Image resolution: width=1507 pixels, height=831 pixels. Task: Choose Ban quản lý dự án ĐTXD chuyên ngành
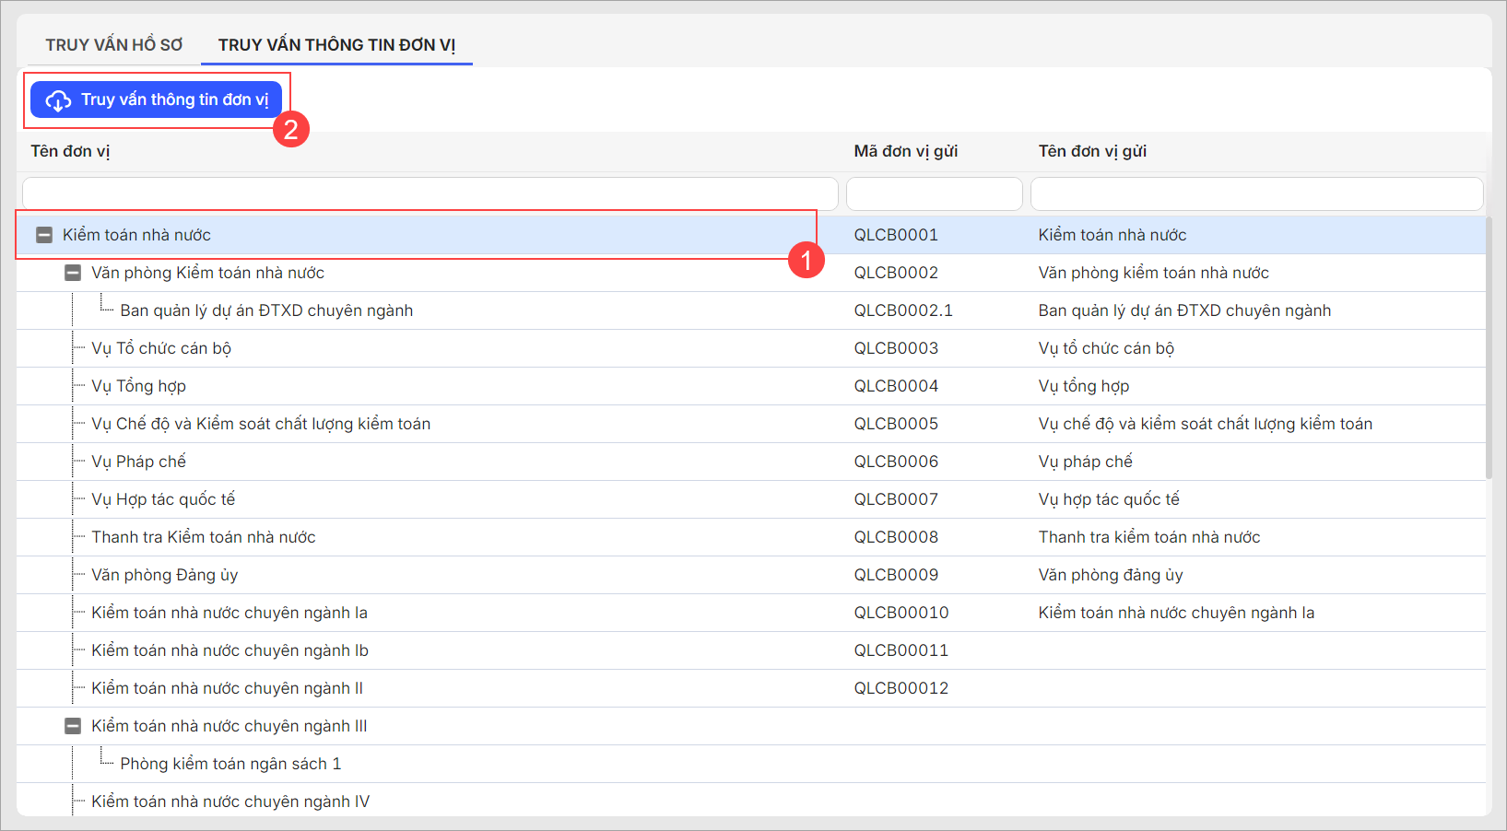(x=266, y=310)
